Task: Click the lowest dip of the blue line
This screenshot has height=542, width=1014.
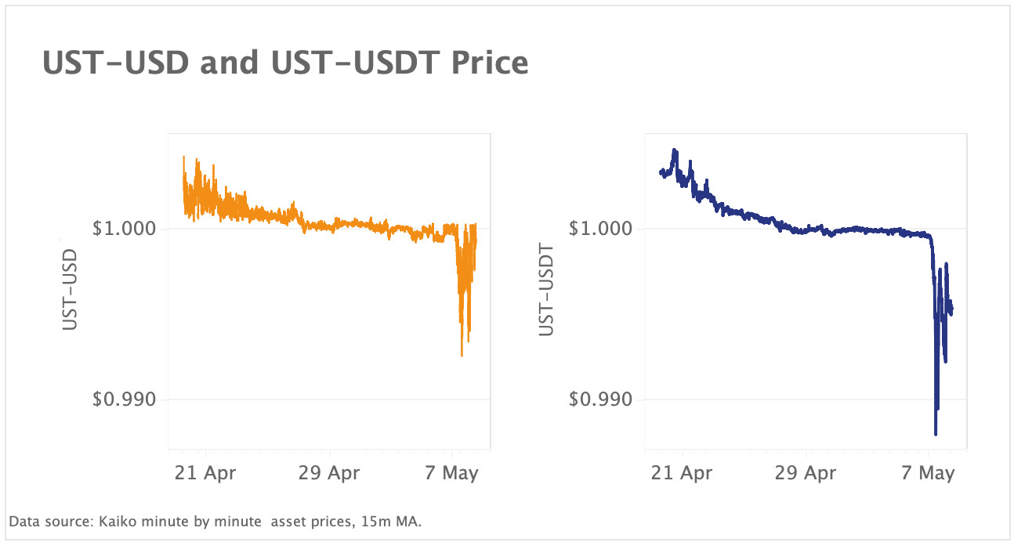Action: tap(936, 433)
